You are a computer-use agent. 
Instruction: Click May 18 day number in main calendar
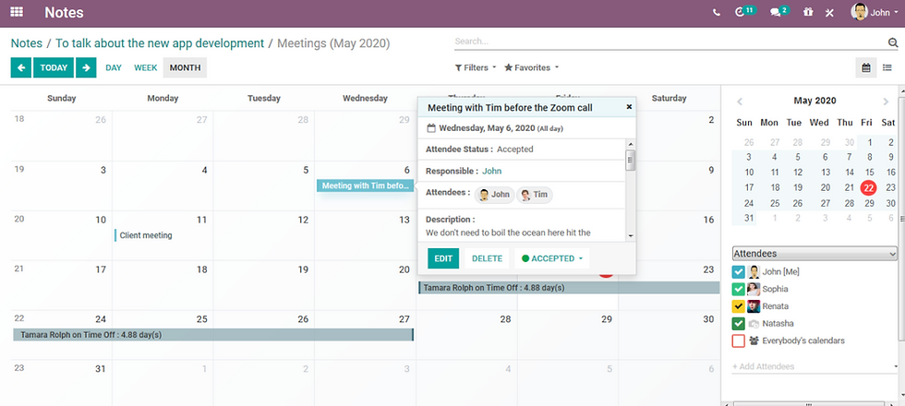[x=202, y=269]
